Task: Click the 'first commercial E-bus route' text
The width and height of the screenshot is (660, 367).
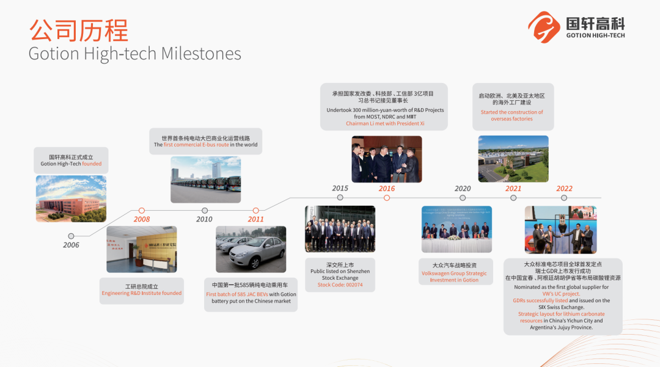Action: pyautogui.click(x=196, y=145)
